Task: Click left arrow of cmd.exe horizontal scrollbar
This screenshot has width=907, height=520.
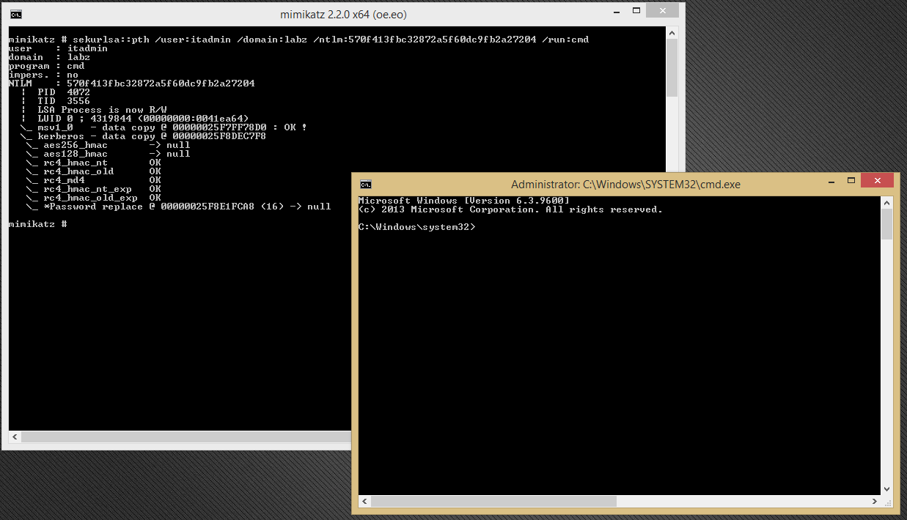Action: 364,502
